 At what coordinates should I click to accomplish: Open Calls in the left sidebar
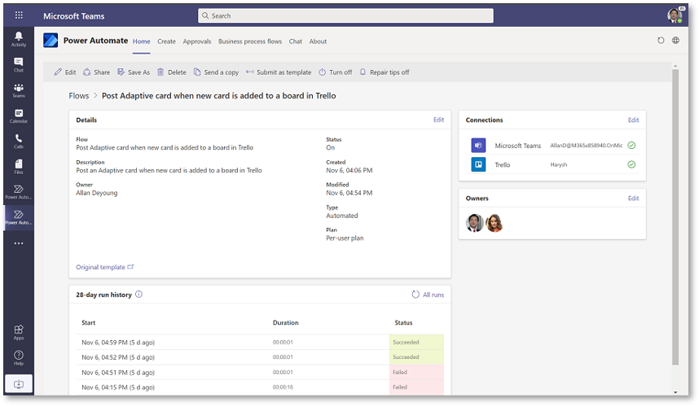point(19,141)
